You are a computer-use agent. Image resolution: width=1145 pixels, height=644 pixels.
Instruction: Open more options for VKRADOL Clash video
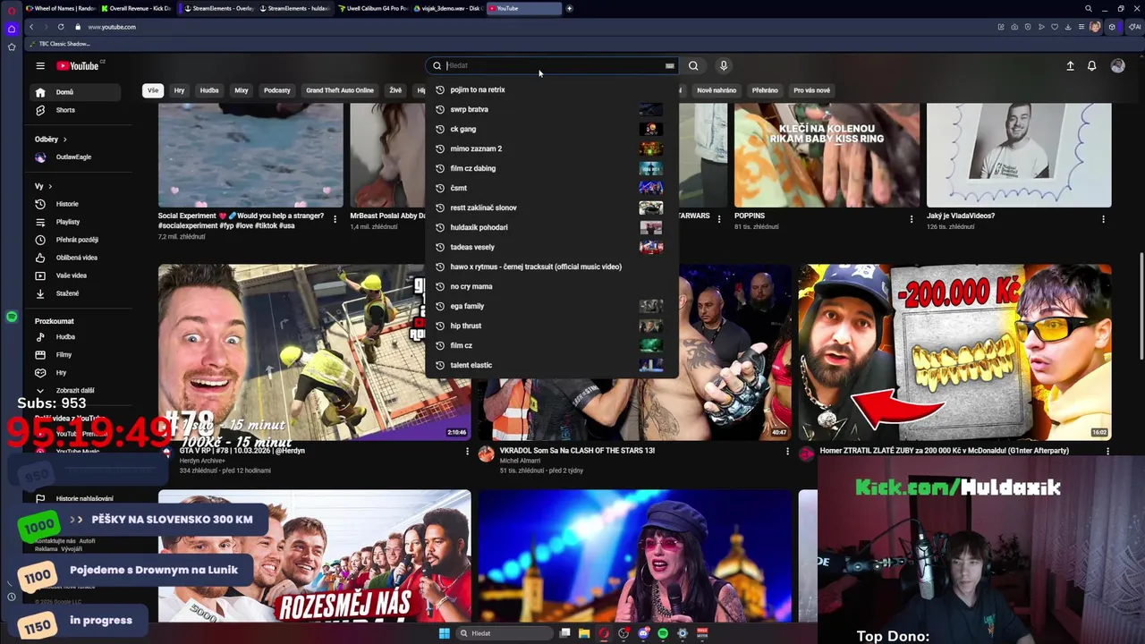point(787,452)
